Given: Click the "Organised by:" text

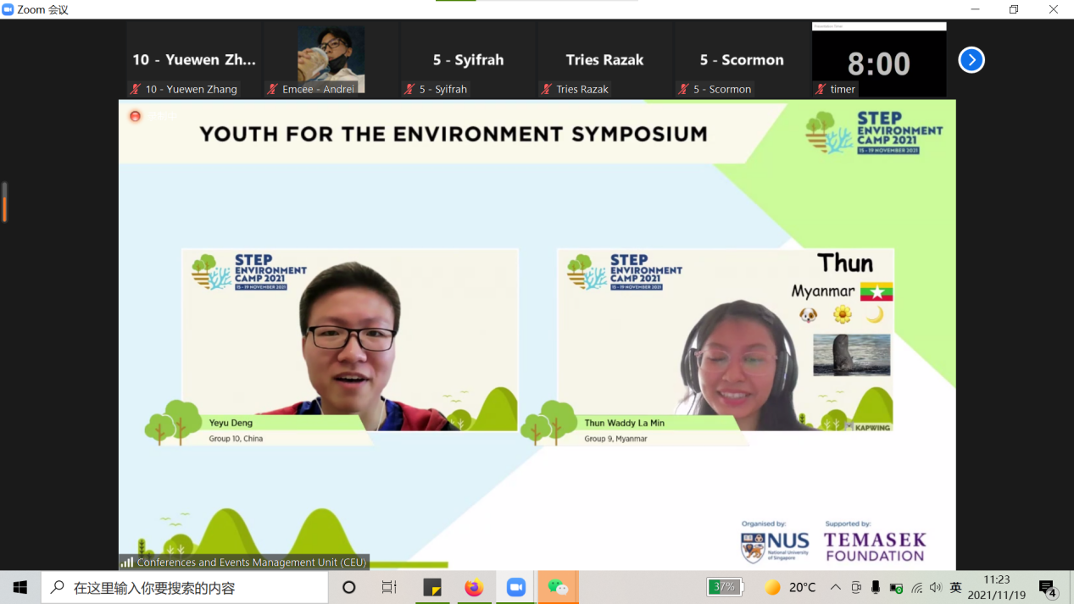Looking at the screenshot, I should point(764,524).
